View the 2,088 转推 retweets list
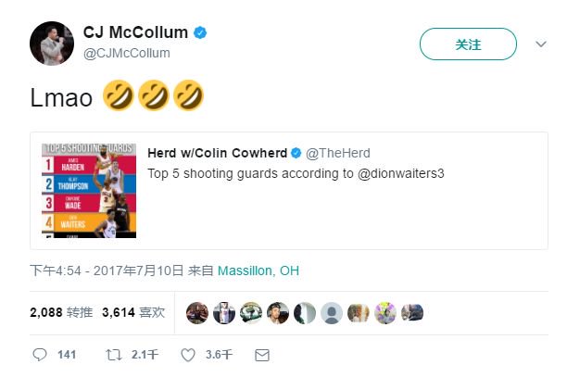The height and width of the screenshot is (390, 580). pos(61,312)
